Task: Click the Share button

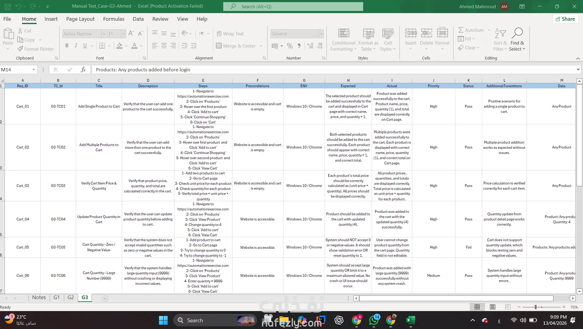Action: (565, 19)
